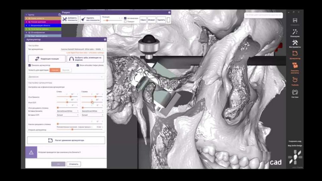Click the 'Добавить плоскость' button

click(x=70, y=19)
